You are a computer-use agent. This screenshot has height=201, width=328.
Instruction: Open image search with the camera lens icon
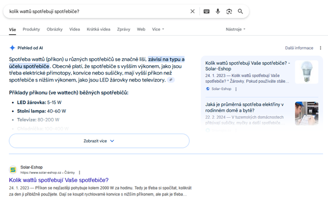[x=229, y=11]
